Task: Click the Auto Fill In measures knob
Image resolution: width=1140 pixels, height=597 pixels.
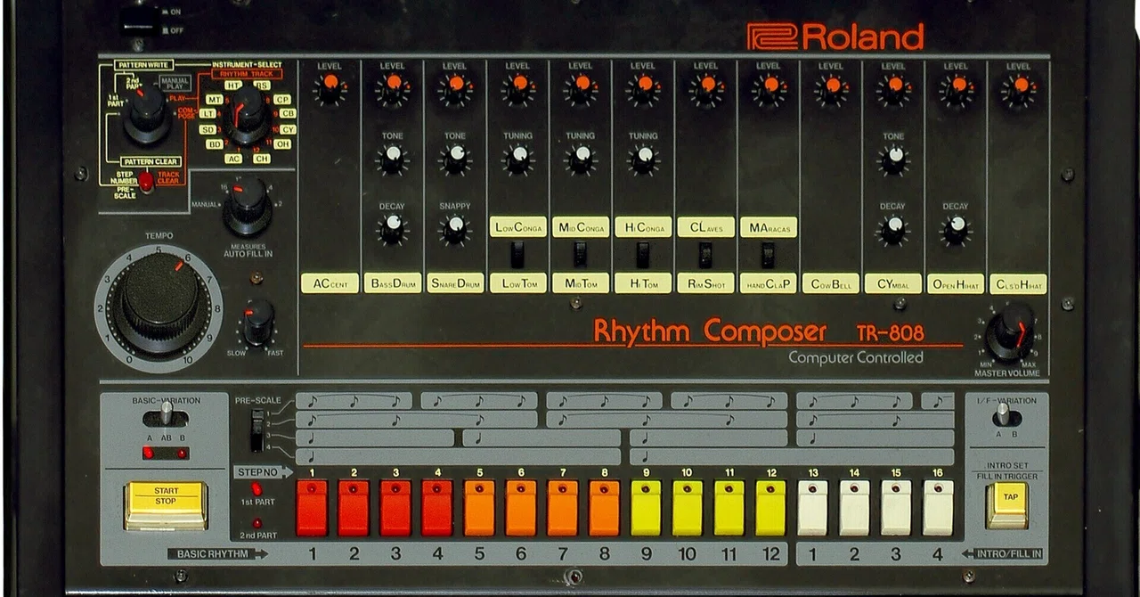Action: [247, 206]
